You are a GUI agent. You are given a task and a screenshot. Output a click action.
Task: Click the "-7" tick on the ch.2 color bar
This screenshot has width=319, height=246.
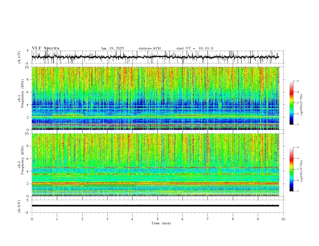[x=297, y=191]
